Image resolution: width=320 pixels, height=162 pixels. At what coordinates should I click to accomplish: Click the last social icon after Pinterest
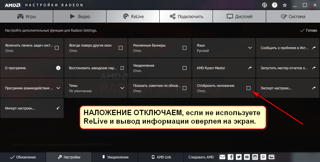click(x=271, y=157)
